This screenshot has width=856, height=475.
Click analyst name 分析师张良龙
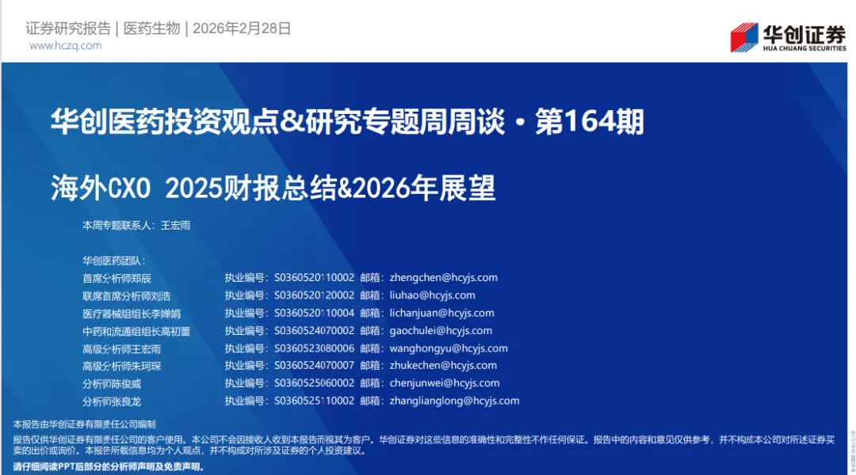click(x=112, y=401)
